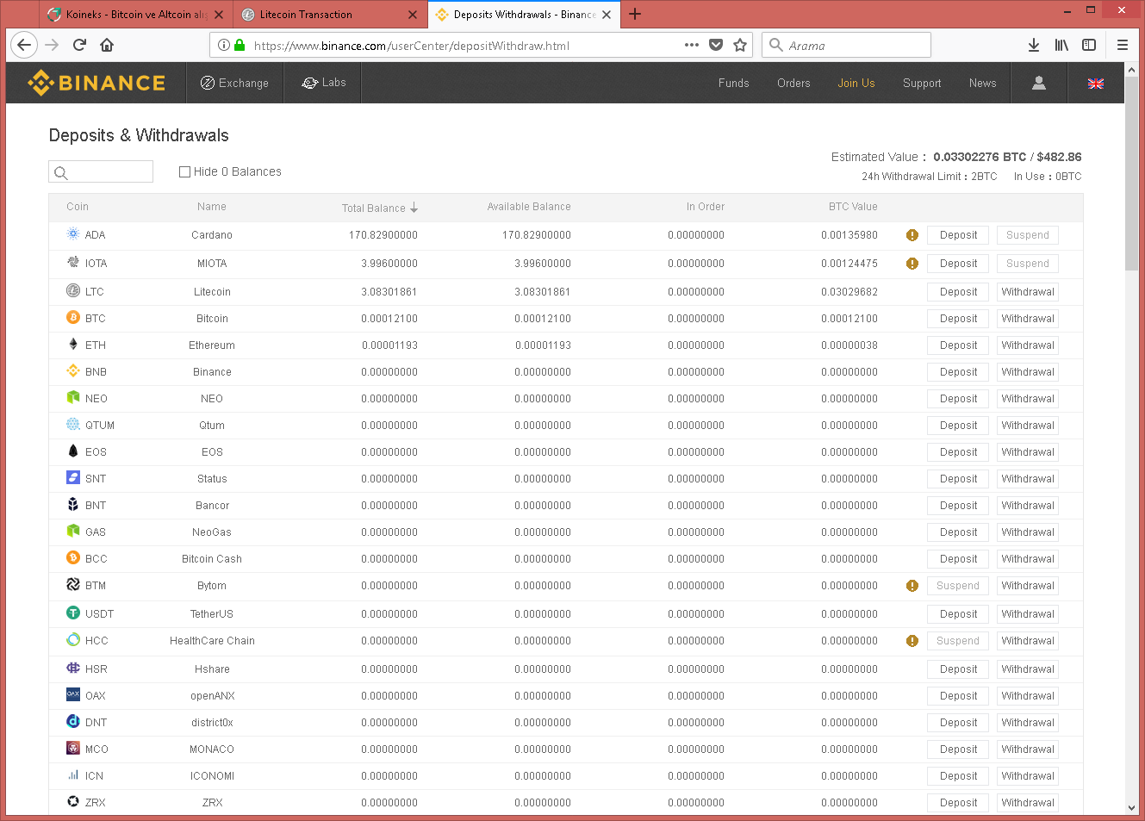
Task: Click Withdrawal for Hshare HSR
Action: 1028,669
